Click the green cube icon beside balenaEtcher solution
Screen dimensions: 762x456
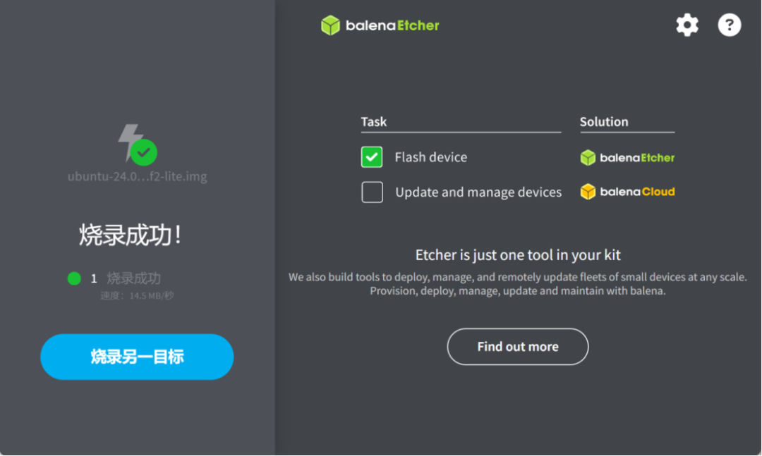click(588, 158)
